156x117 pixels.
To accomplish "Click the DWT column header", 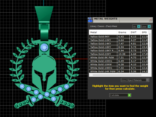I will coord(135,32).
